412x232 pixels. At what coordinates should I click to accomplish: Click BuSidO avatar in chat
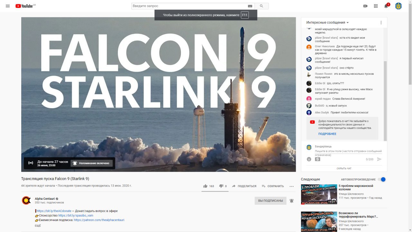click(309, 106)
